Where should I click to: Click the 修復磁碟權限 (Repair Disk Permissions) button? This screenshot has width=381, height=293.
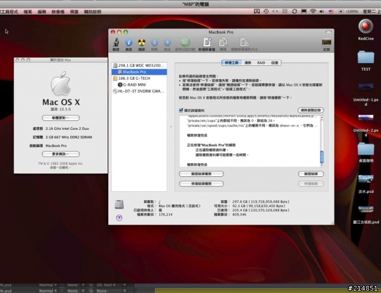click(x=201, y=183)
